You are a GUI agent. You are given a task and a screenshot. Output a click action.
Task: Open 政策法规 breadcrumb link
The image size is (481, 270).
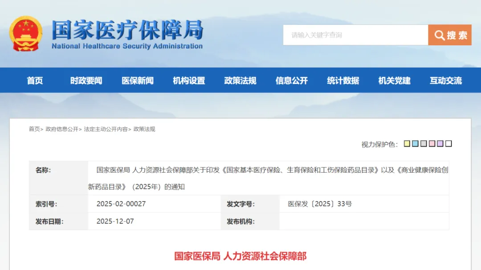click(x=144, y=129)
